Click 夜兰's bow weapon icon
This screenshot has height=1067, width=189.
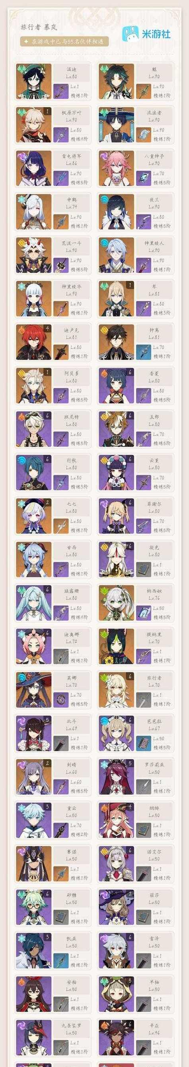click(x=144, y=221)
